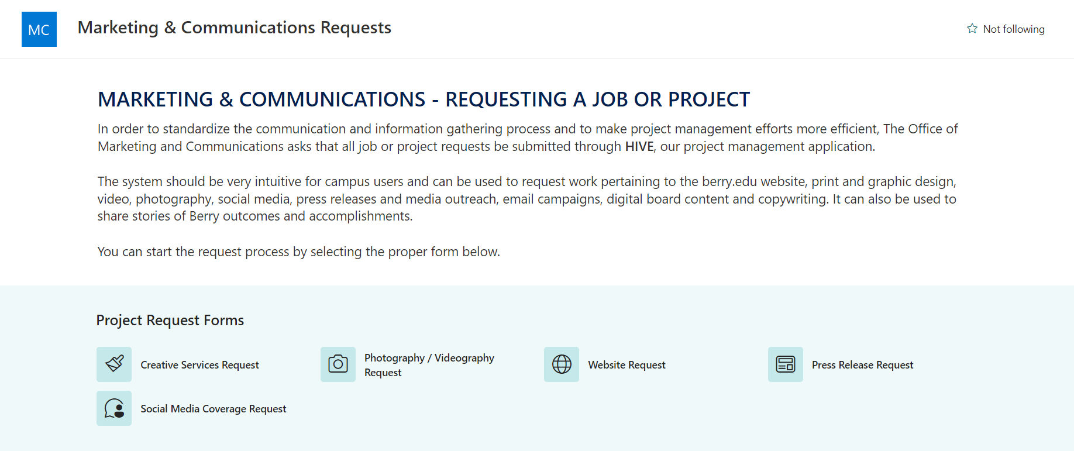Click the chat person icon for Social Media

[x=114, y=408]
